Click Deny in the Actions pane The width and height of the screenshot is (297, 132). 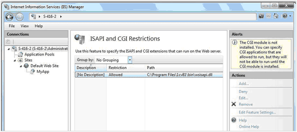(243, 92)
